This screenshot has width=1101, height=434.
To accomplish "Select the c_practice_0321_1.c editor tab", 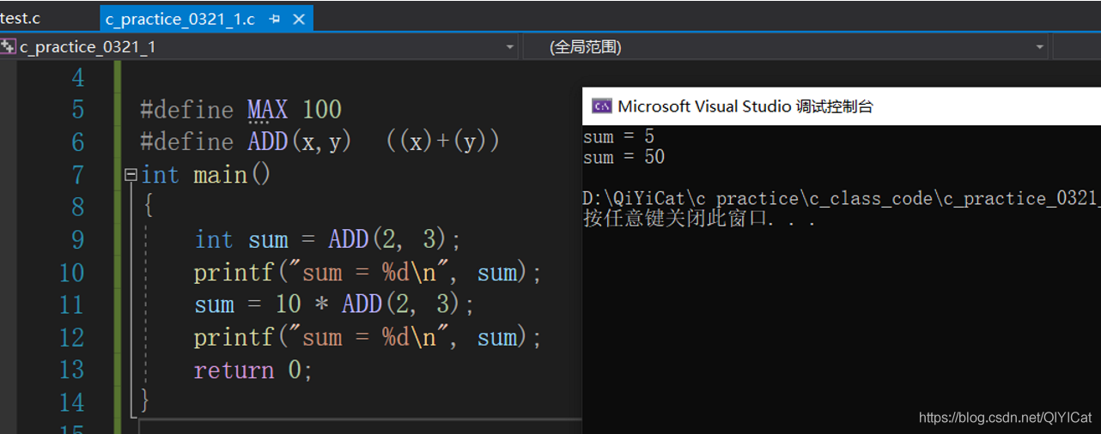I will [179, 19].
